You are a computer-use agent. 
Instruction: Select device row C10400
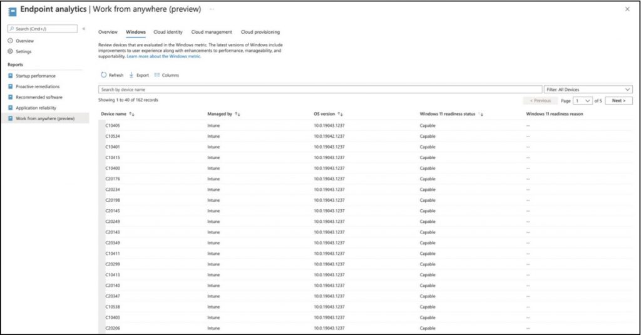point(365,168)
